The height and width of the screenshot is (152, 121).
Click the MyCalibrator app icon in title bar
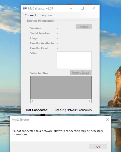tap(25, 8)
